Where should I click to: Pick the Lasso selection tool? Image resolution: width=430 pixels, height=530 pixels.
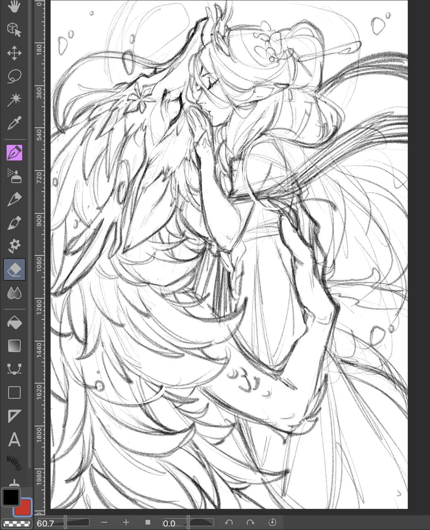14,76
